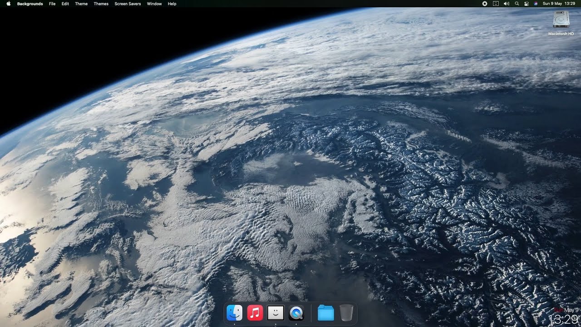The image size is (581, 327).
Task: Open the File menu
Action: (x=52, y=4)
